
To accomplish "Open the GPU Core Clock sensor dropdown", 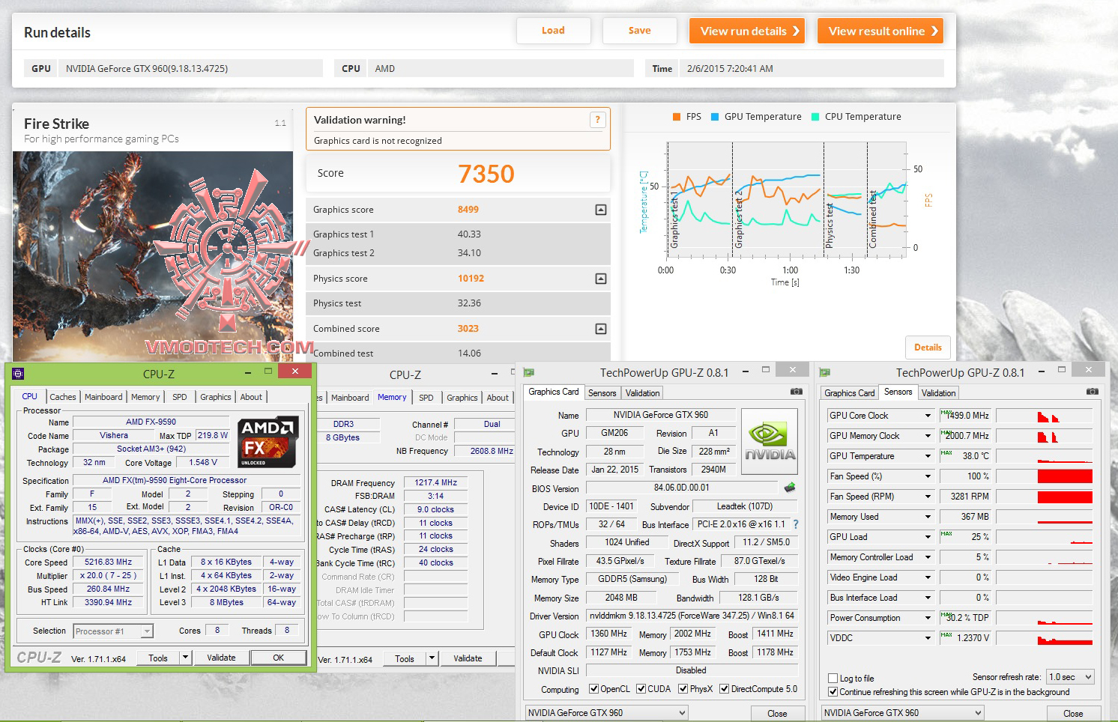I will pos(928,416).
